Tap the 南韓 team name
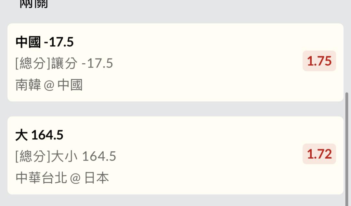Viewport: 351px width, 206px height. click(x=28, y=85)
